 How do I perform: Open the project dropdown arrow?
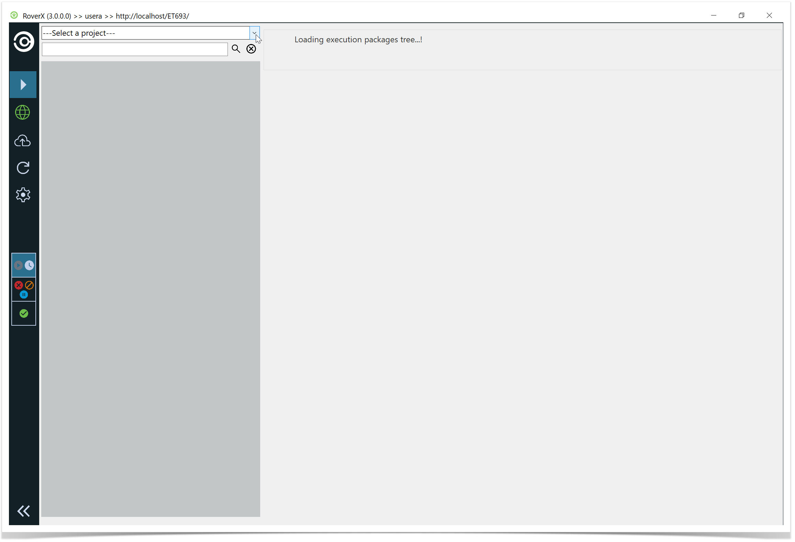(254, 33)
